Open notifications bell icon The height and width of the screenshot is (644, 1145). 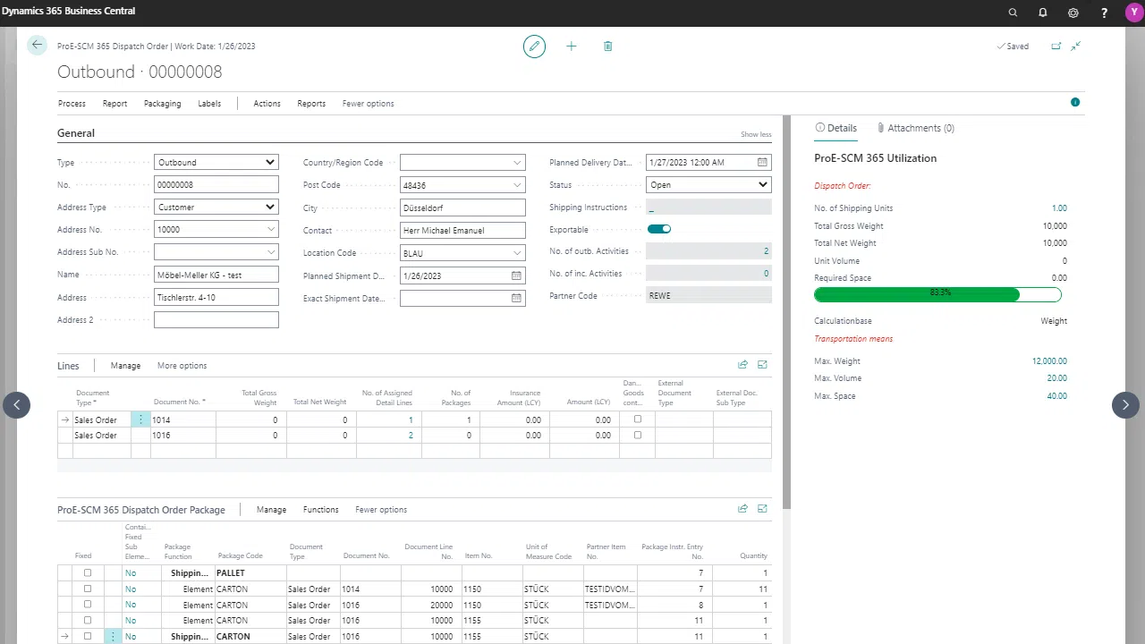pyautogui.click(x=1043, y=13)
